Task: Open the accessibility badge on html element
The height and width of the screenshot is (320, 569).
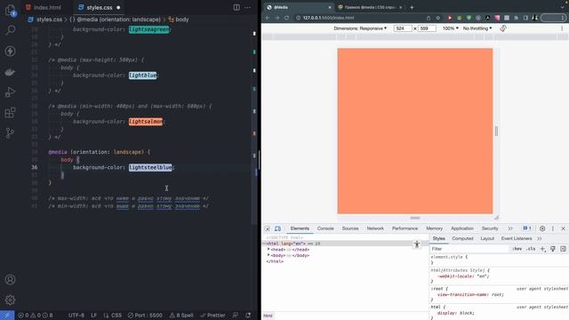Action: click(x=417, y=244)
